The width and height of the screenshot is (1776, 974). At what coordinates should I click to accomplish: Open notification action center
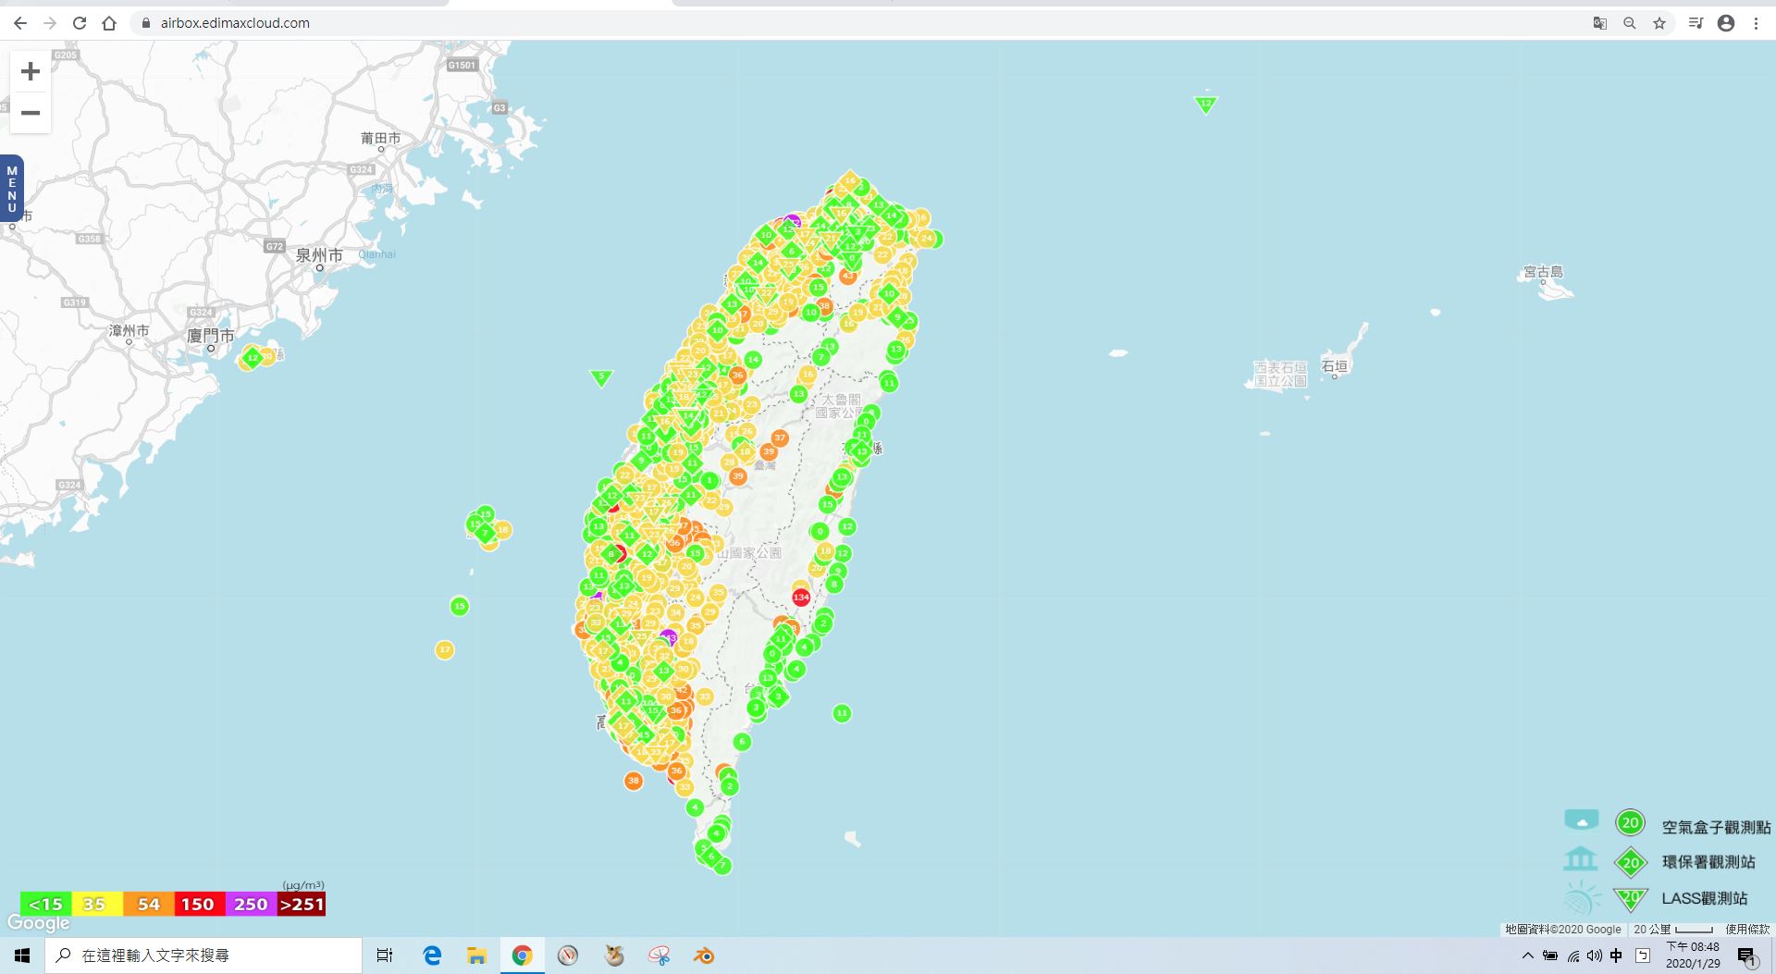point(1746,956)
